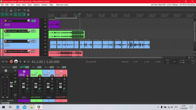Image resolution: width=196 pixels, height=110 pixels.
Task: Go to the end of the project
Action: 6,62
